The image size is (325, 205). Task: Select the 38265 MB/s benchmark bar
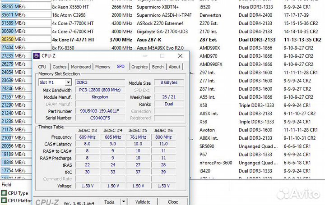[x=26, y=7]
